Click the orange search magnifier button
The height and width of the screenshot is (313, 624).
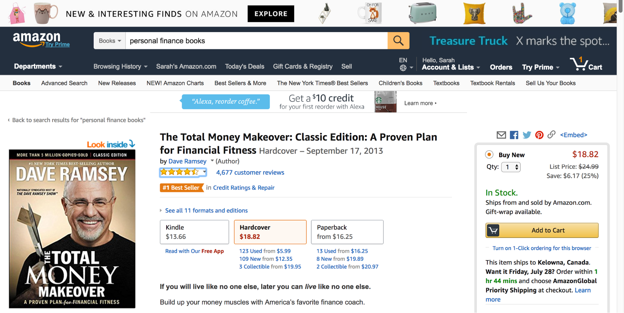point(398,41)
